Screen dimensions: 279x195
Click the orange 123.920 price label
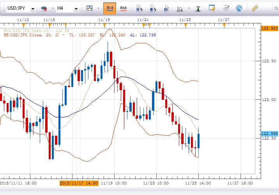coord(270,28)
